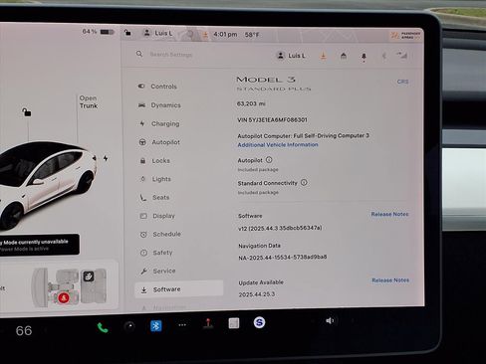The height and width of the screenshot is (364, 486).
Task: Tap the passenger seat heater icon
Action: (89, 275)
